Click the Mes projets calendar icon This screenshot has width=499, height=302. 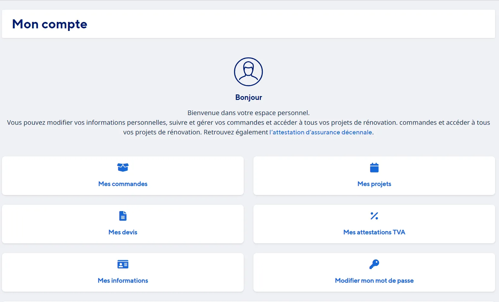(x=374, y=167)
